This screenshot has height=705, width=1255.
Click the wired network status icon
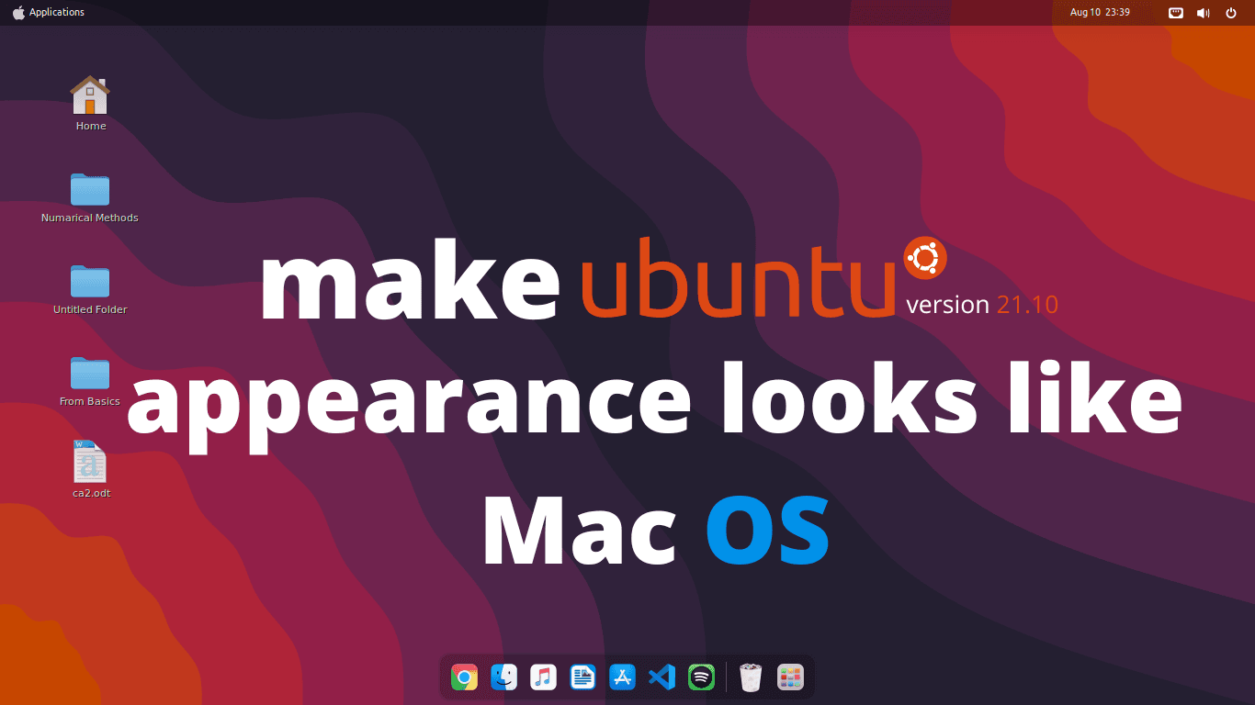(1175, 13)
